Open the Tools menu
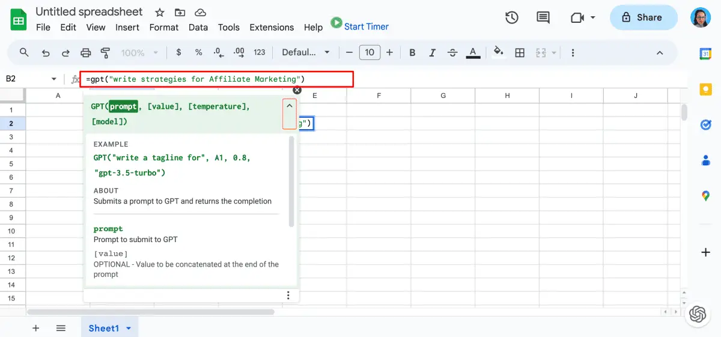 pyautogui.click(x=229, y=27)
